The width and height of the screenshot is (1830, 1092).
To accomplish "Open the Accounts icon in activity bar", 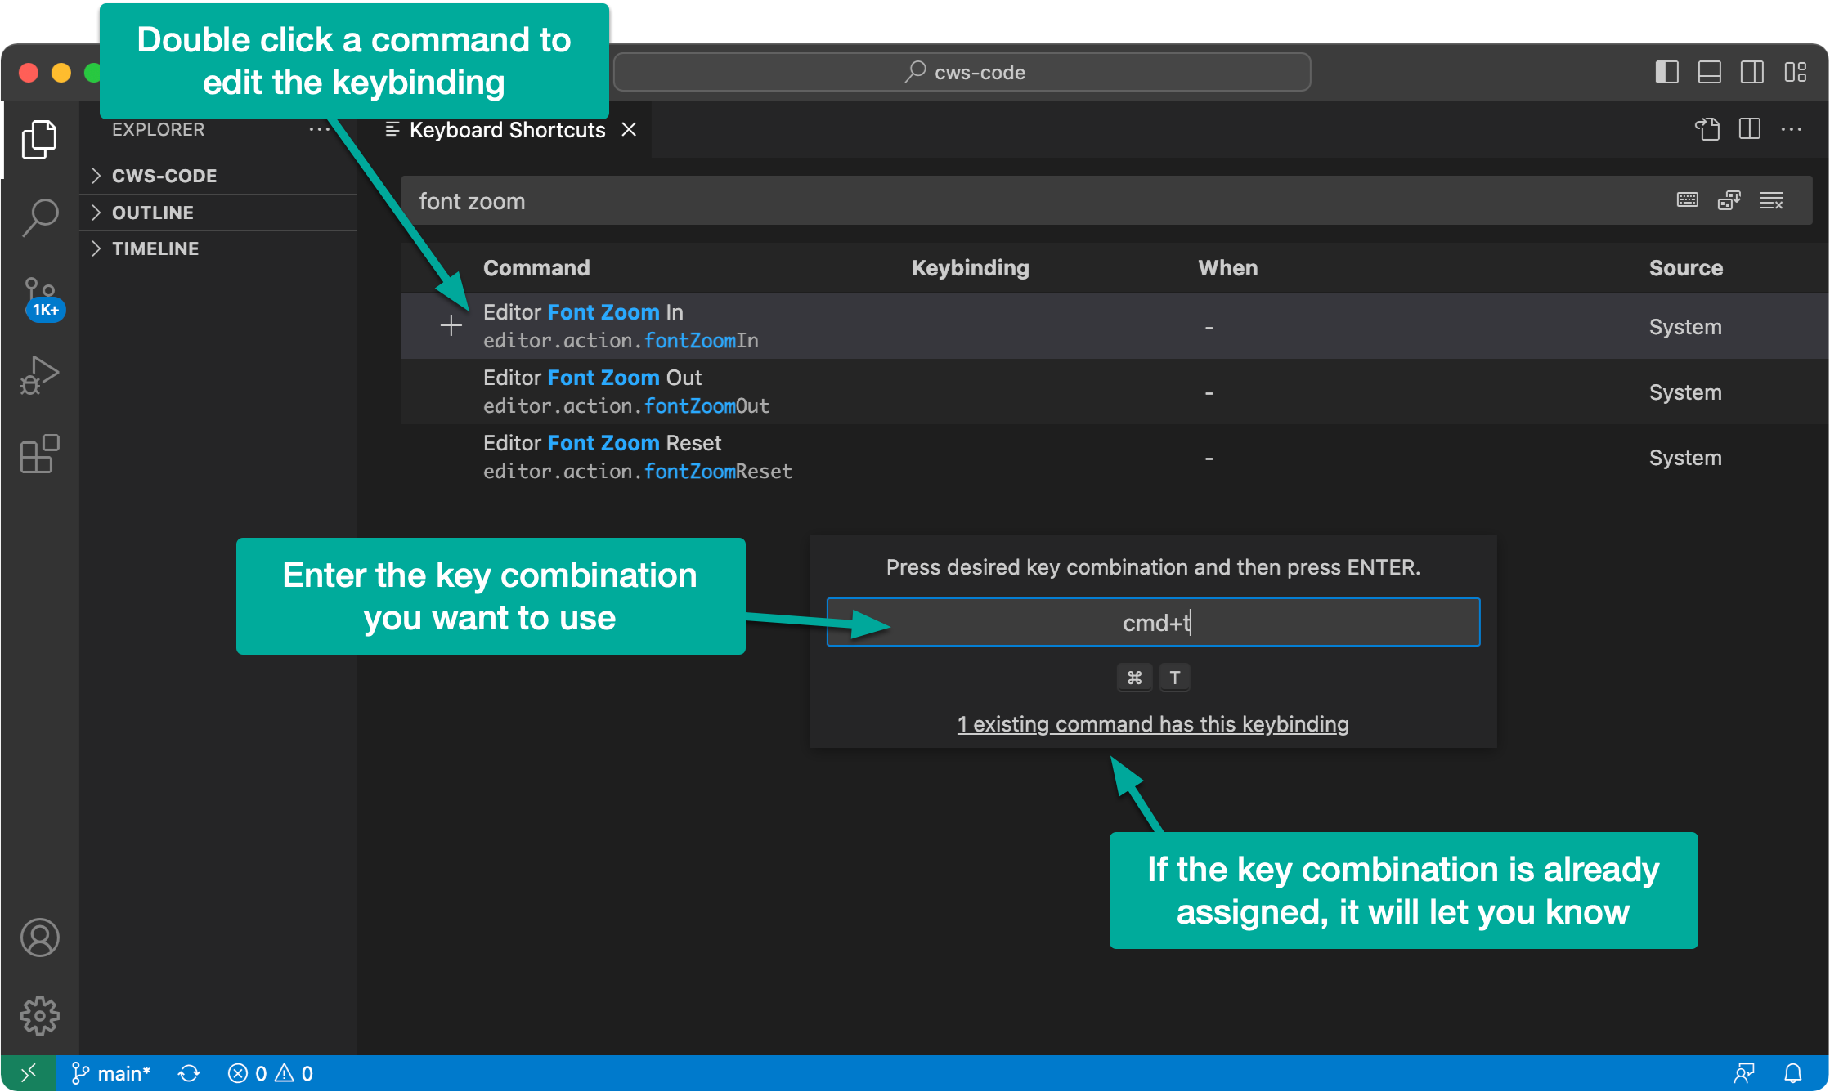I will pos(40,938).
